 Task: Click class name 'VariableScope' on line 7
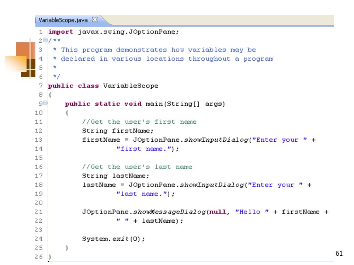tap(131, 86)
